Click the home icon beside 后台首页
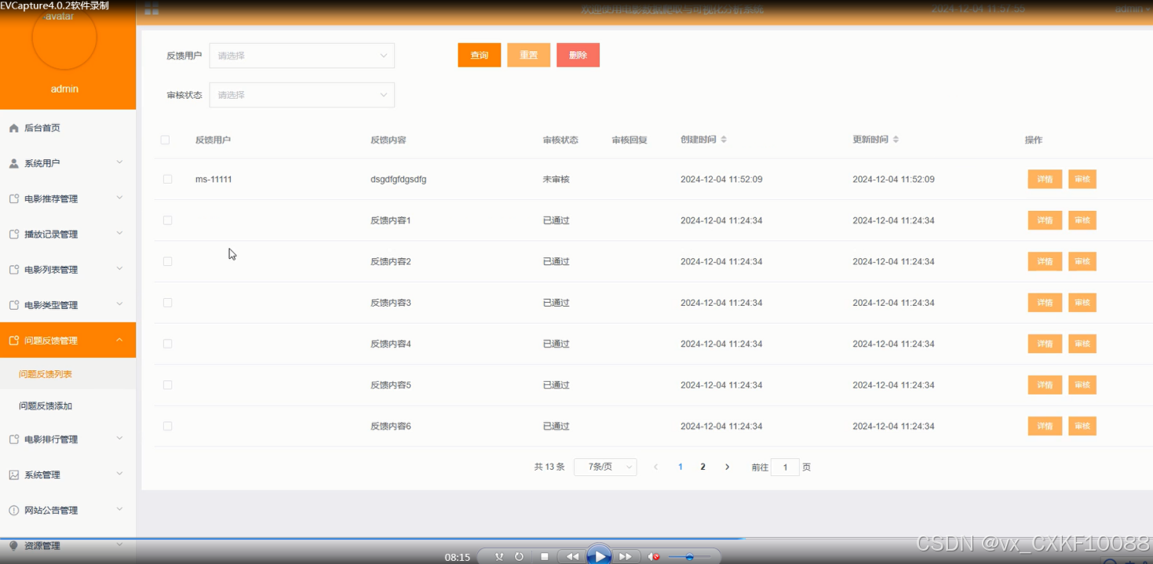The width and height of the screenshot is (1153, 564). (x=13, y=128)
